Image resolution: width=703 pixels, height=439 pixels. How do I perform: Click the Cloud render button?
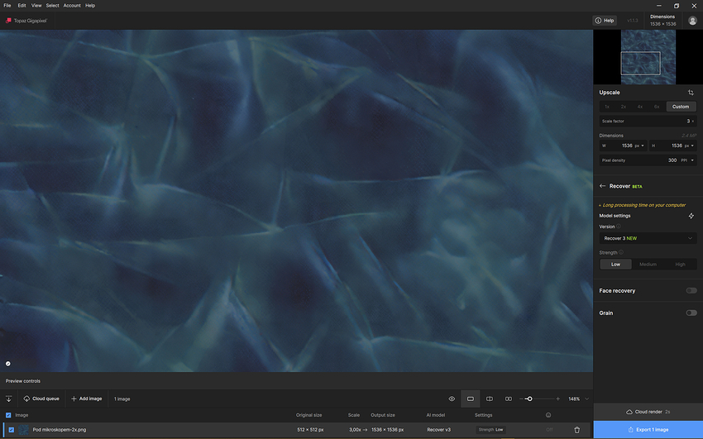tap(648, 412)
